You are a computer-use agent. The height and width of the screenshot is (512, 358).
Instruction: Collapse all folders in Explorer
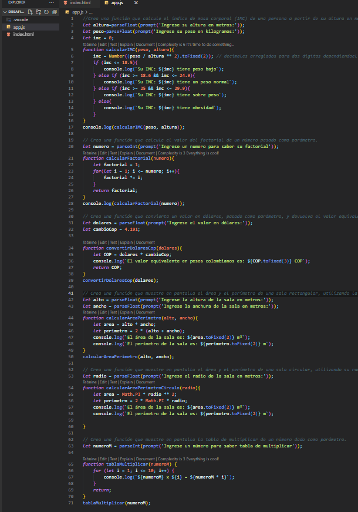(54, 12)
